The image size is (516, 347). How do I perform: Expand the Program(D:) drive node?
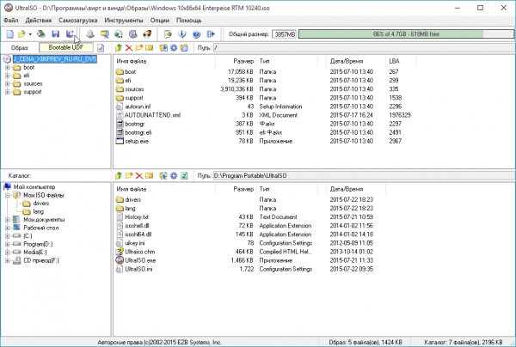pyautogui.click(x=7, y=244)
